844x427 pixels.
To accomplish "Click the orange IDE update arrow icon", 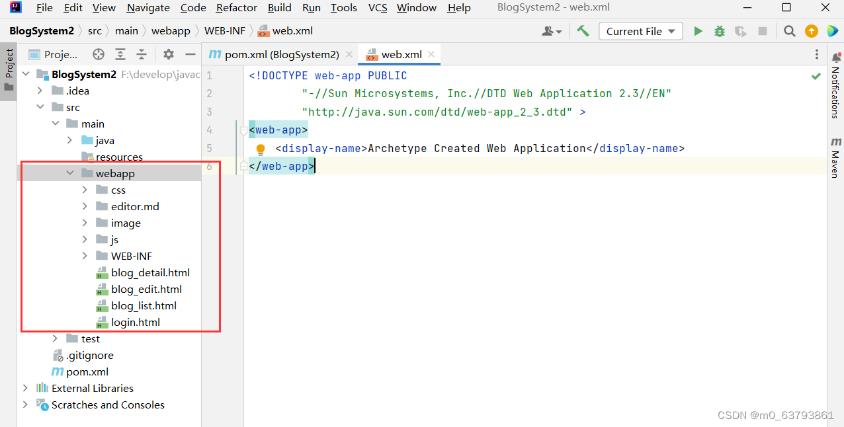I will (811, 31).
